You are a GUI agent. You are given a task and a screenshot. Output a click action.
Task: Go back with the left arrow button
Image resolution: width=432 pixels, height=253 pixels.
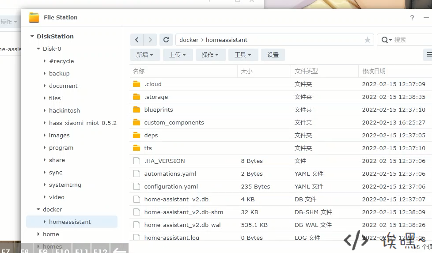click(x=137, y=40)
